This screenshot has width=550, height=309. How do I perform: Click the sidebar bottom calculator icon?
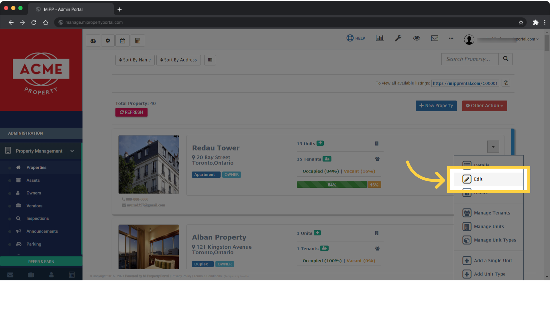72,275
